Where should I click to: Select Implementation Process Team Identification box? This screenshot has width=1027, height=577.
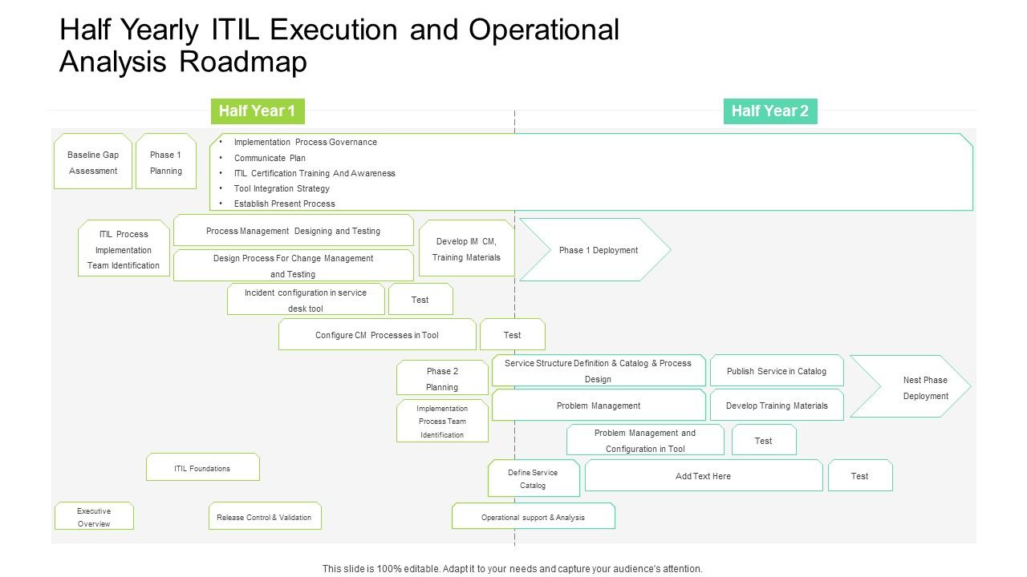pyautogui.click(x=442, y=422)
